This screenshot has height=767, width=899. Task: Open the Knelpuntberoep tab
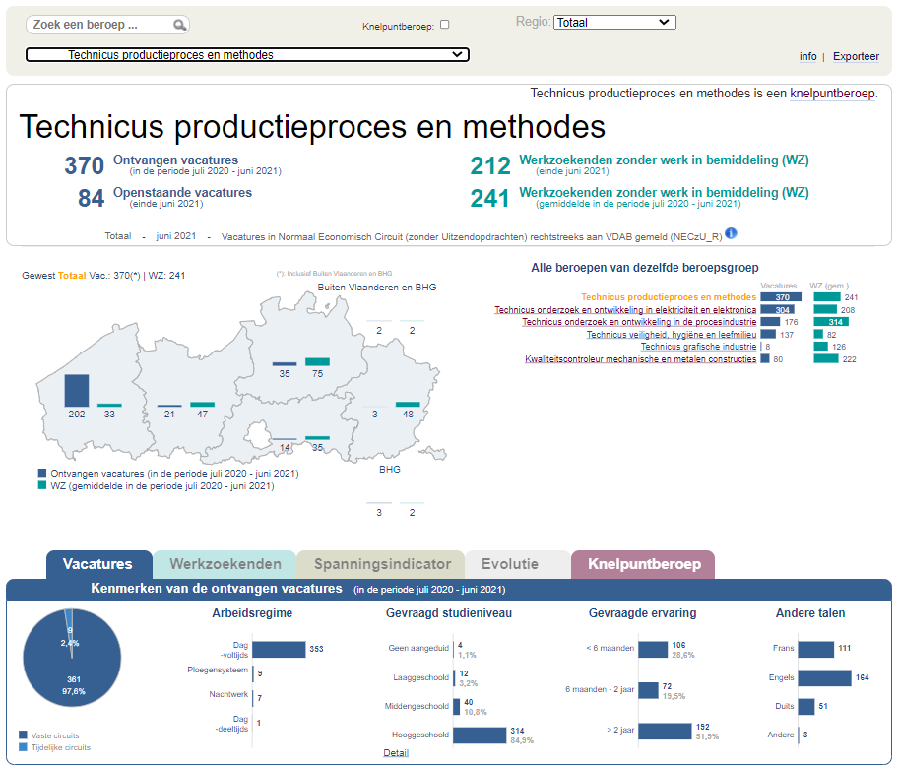(x=643, y=564)
